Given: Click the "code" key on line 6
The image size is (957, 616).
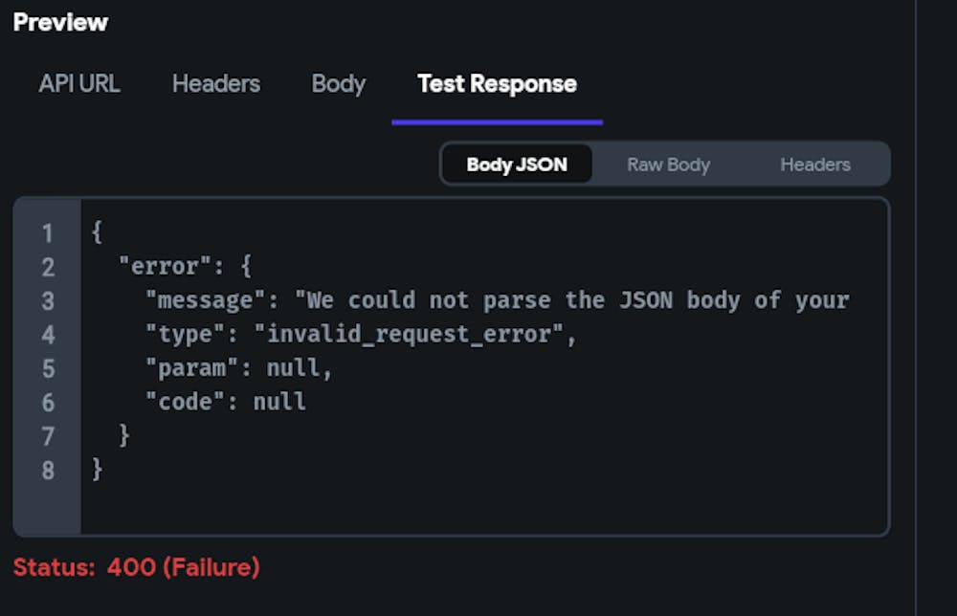Looking at the screenshot, I should coord(185,403).
